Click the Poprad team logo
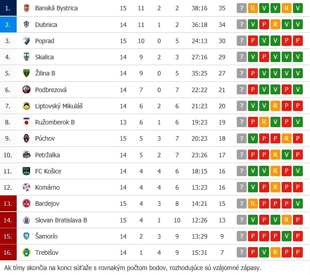The height and width of the screenshot is (275, 310). (27, 41)
